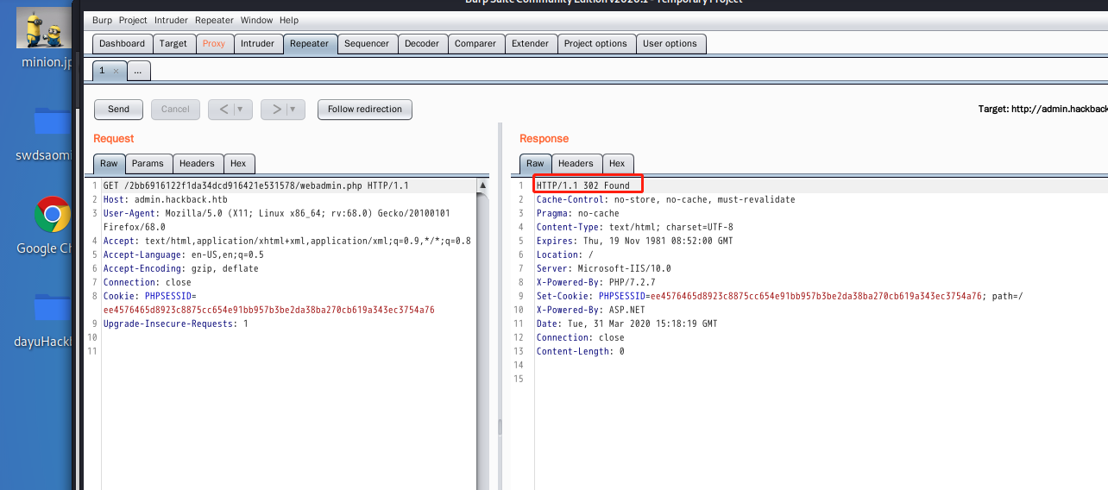Click Follow redirection button
1108x490 pixels.
(x=365, y=110)
